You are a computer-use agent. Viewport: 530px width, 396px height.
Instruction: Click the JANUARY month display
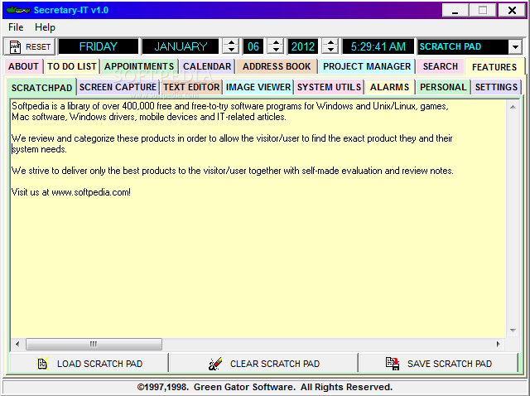pos(181,46)
